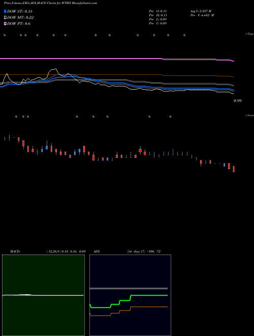Click the MACD (12,26,9) values text
The image size is (254, 336).
(x=66, y=251)
